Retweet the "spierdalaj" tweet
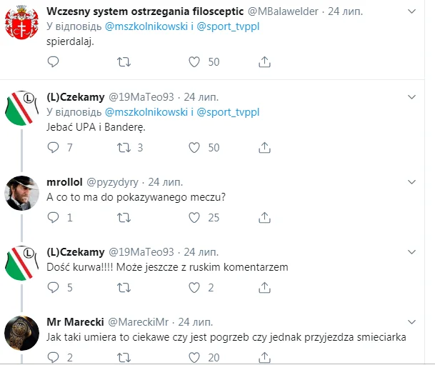 coord(123,62)
